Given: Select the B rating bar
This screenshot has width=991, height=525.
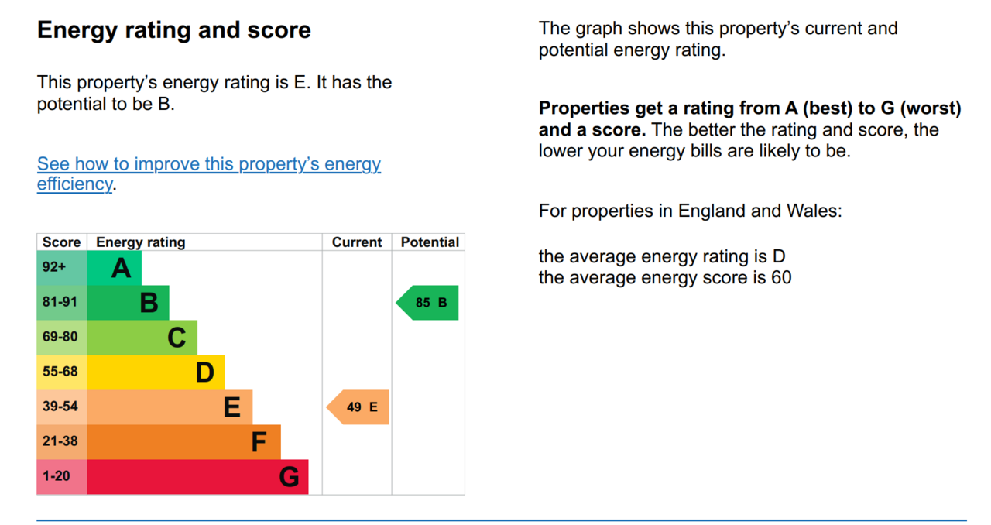Looking at the screenshot, I should (x=128, y=303).
